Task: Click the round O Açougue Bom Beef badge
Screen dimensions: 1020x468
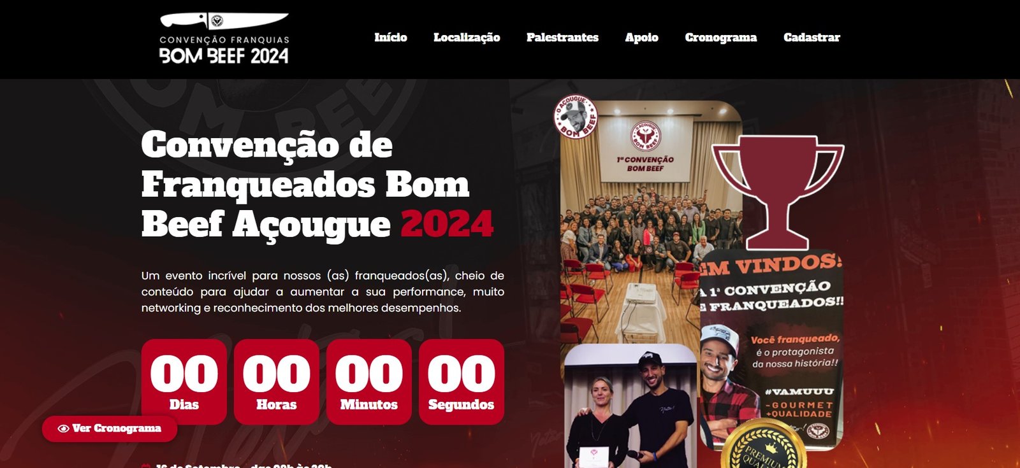Action: click(576, 117)
